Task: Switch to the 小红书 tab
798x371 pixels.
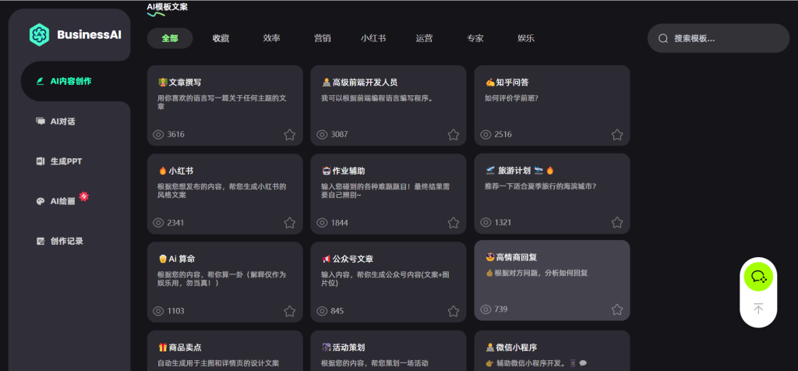Action: (x=373, y=38)
